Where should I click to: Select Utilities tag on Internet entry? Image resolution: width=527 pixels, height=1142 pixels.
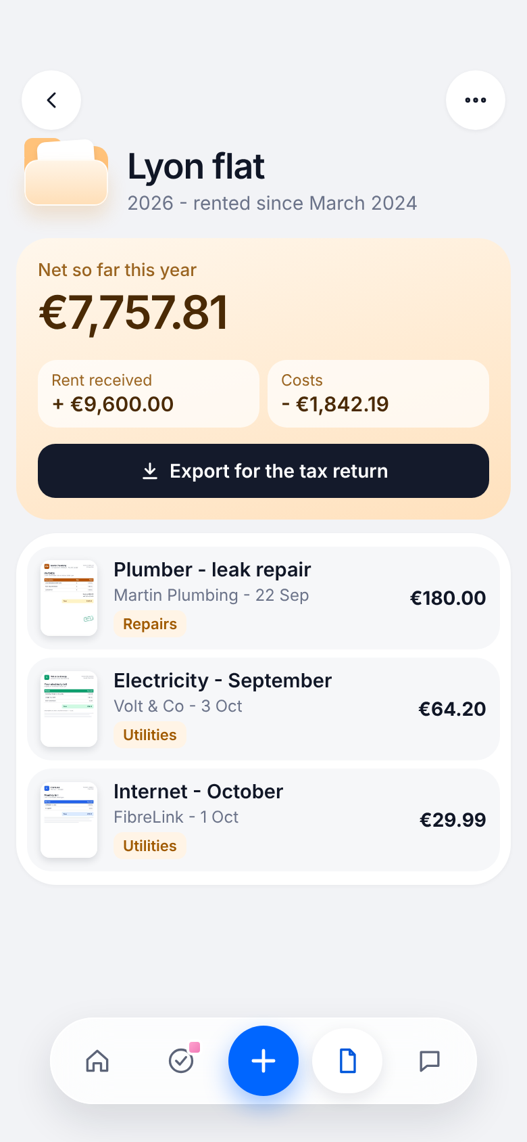[150, 846]
